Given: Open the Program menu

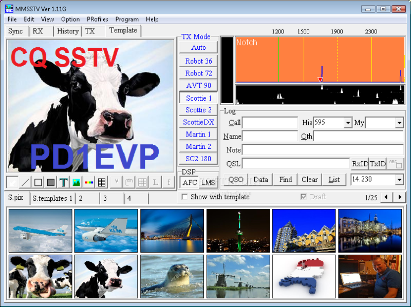Looking at the screenshot, I should point(127,20).
